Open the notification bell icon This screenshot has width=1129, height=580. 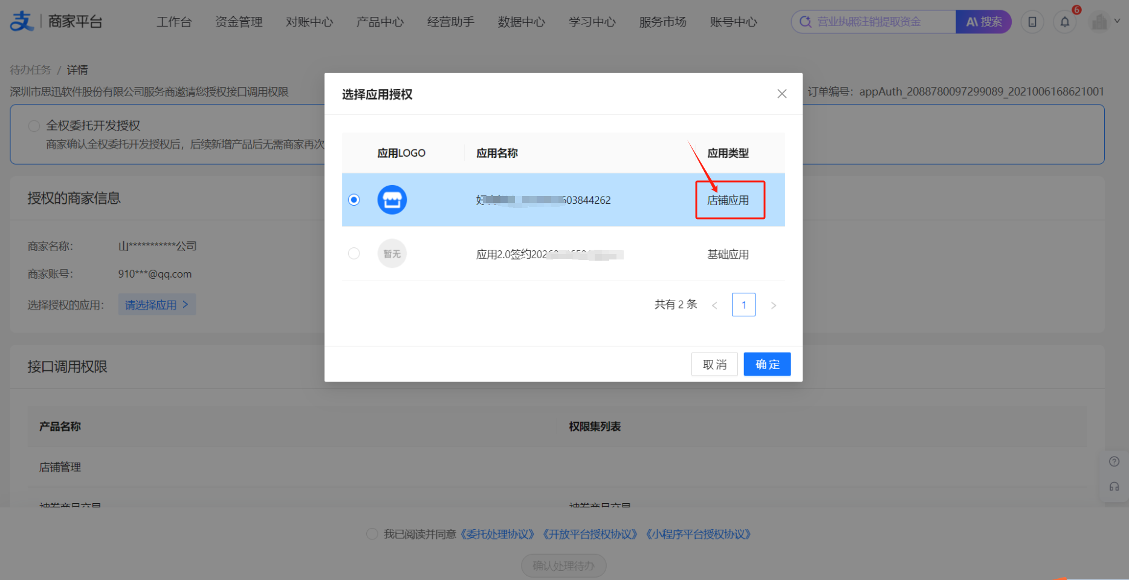(1065, 22)
